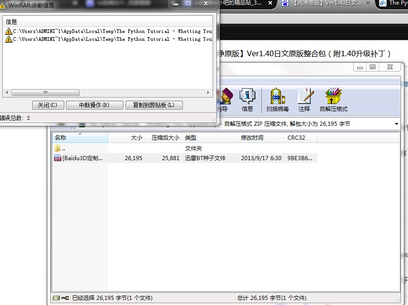The width and height of the screenshot is (408, 305).
Task: Click the WinRAR diagnostics title warning icon
Action: pyautogui.click(x=2, y=5)
